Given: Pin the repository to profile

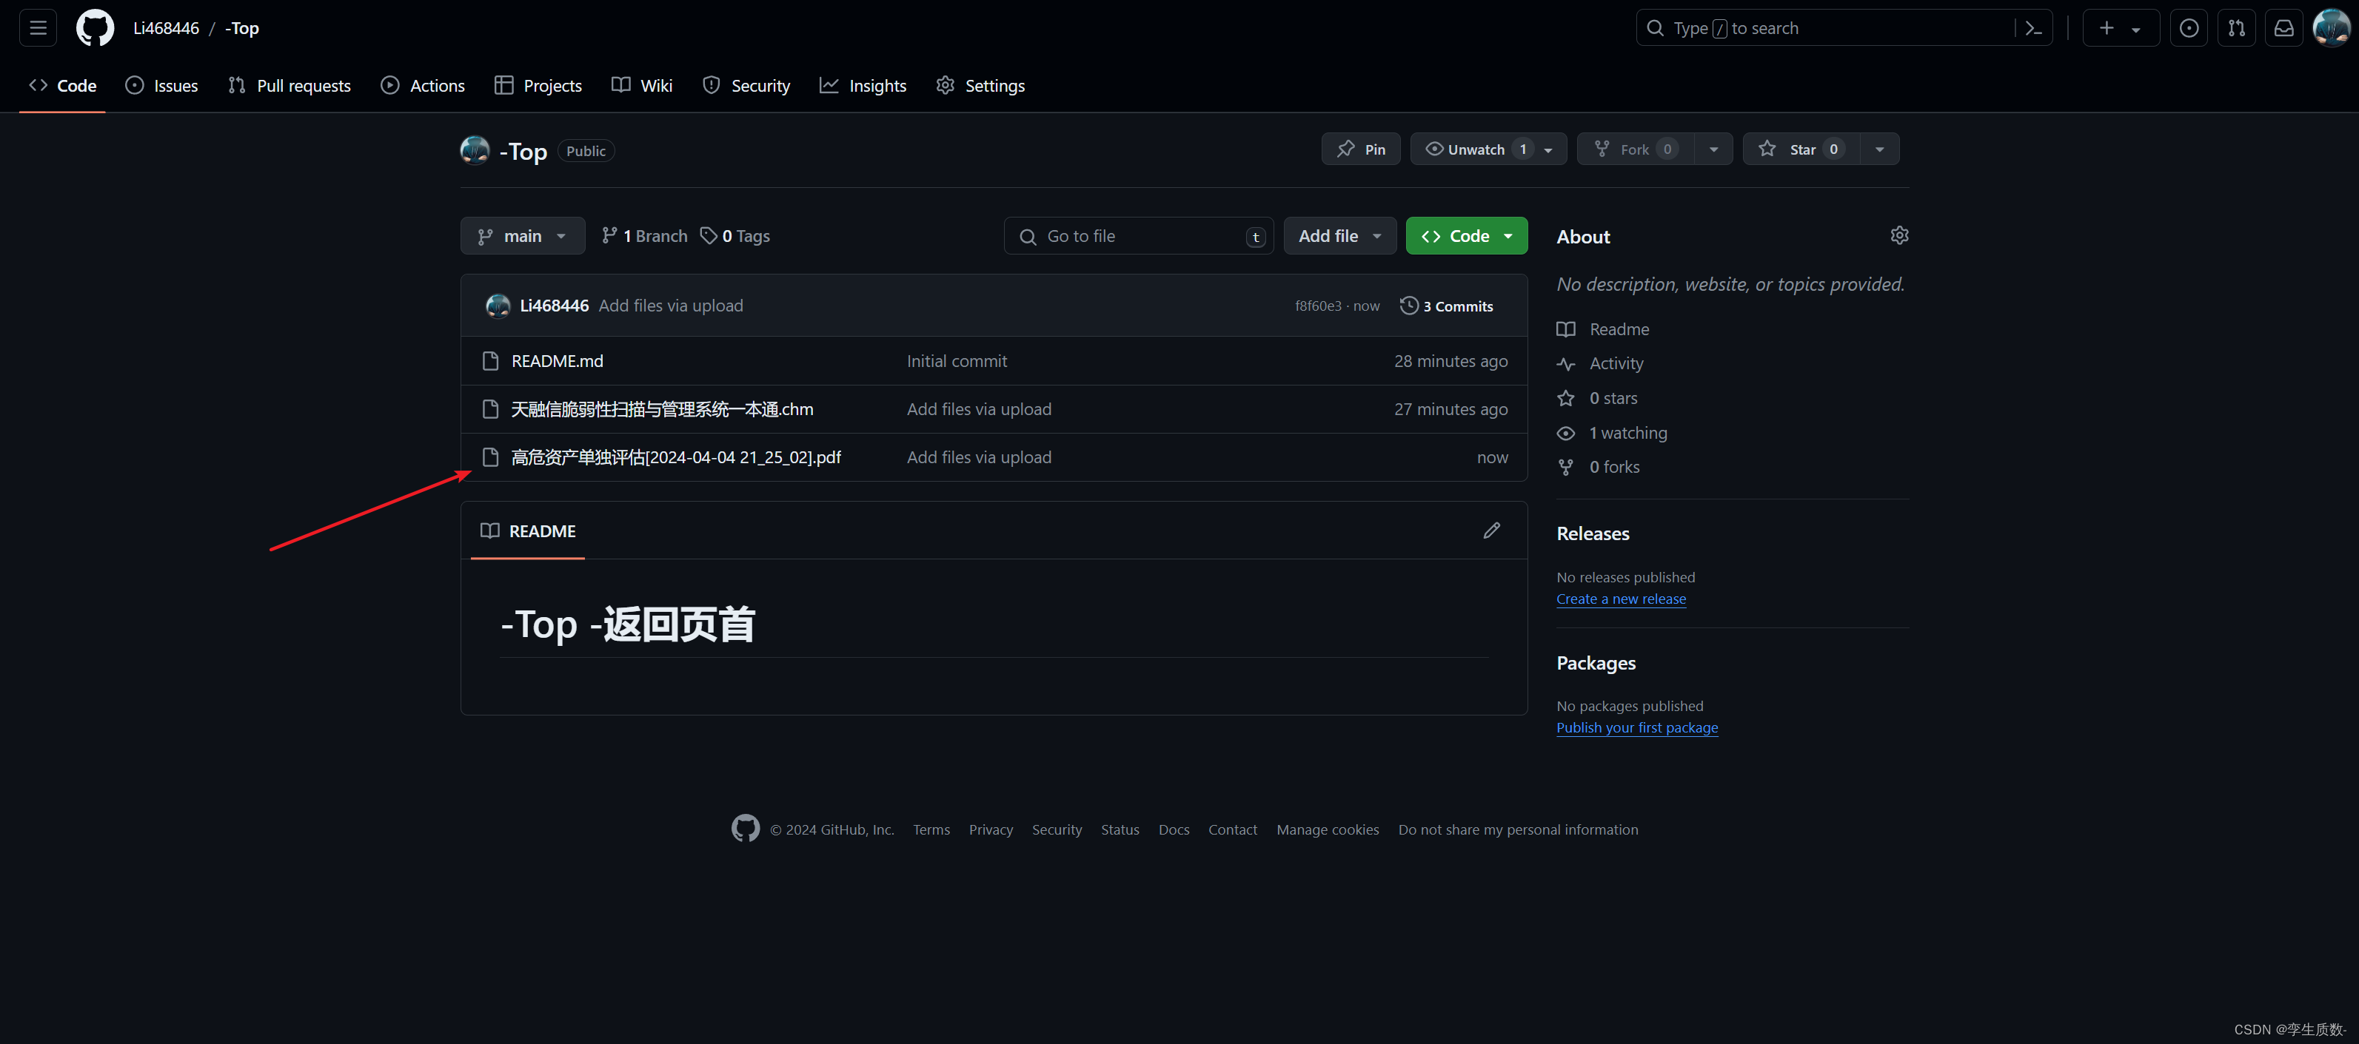Looking at the screenshot, I should click(x=1360, y=149).
